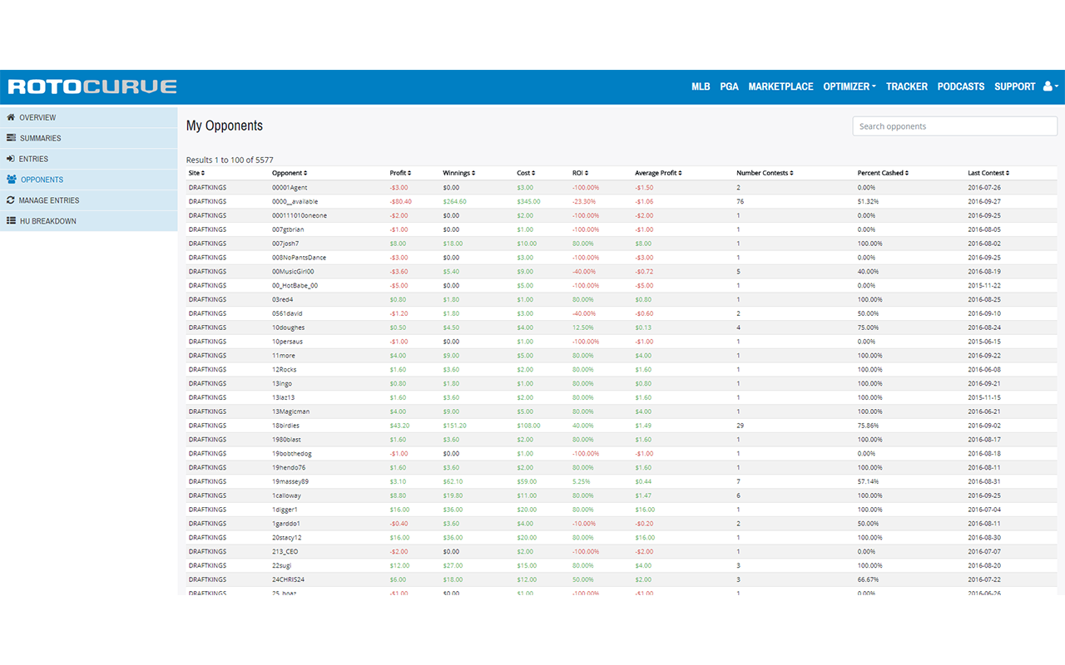The height and width of the screenshot is (665, 1065).
Task: Click the -23.30% ROI value
Action: [x=584, y=202]
